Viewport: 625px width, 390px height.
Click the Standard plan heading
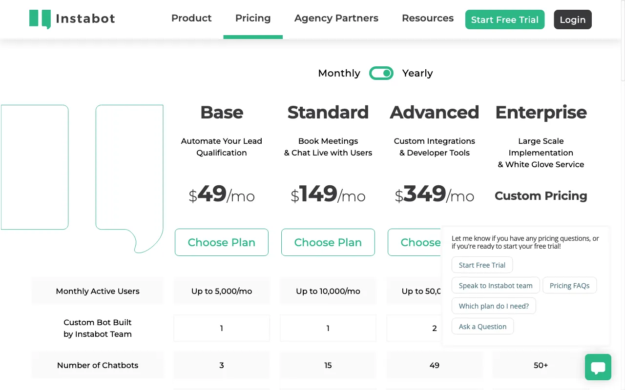pos(328,113)
